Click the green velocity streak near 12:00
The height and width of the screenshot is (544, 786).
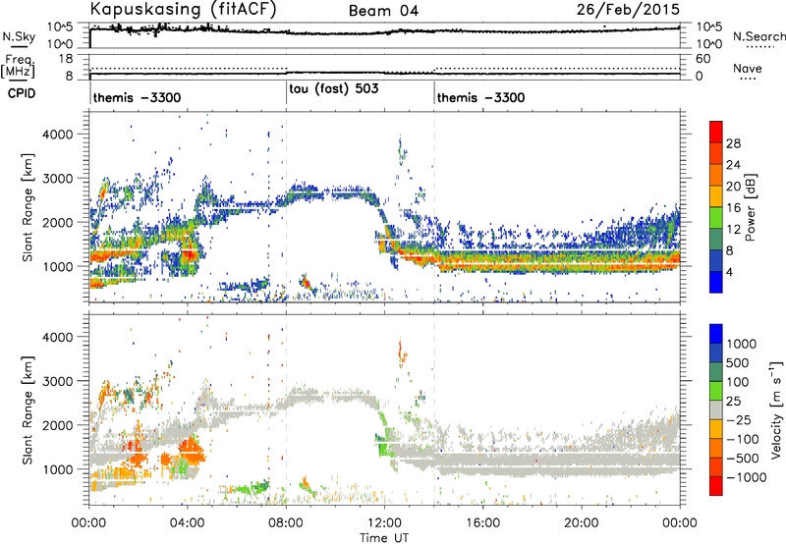385,435
